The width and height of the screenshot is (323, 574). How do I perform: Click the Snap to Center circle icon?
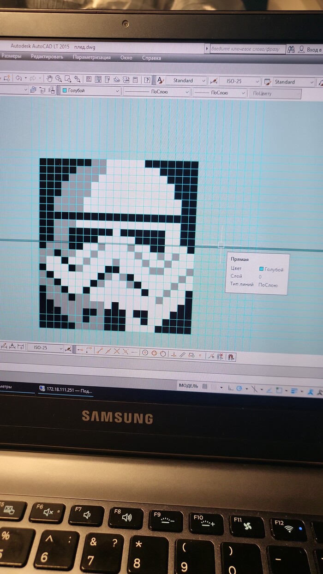(144, 353)
